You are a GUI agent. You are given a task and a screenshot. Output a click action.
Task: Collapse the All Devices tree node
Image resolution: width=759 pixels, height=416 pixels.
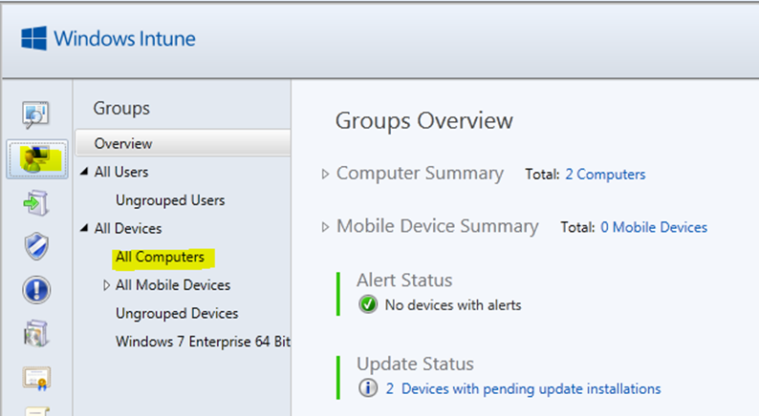point(84,228)
